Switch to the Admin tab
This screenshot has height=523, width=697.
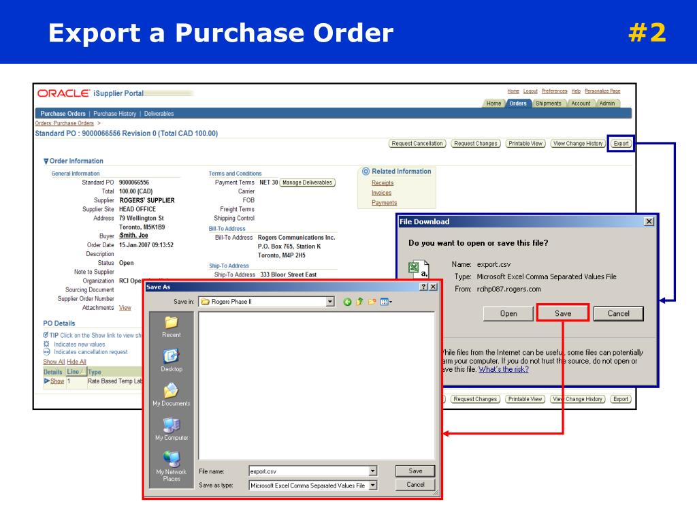coord(606,104)
